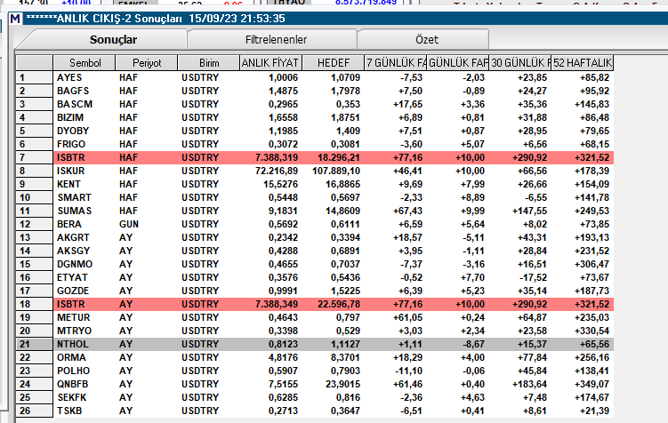Screen dimensions: 668x423
Task: Click QNBFB target value 23,9015
Action: [343, 384]
